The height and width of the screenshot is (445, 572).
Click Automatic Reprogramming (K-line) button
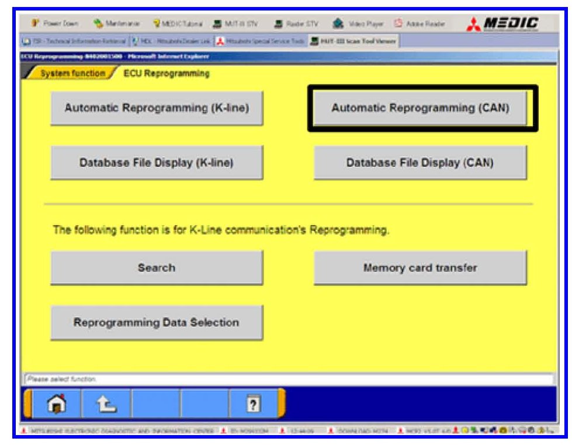(157, 108)
